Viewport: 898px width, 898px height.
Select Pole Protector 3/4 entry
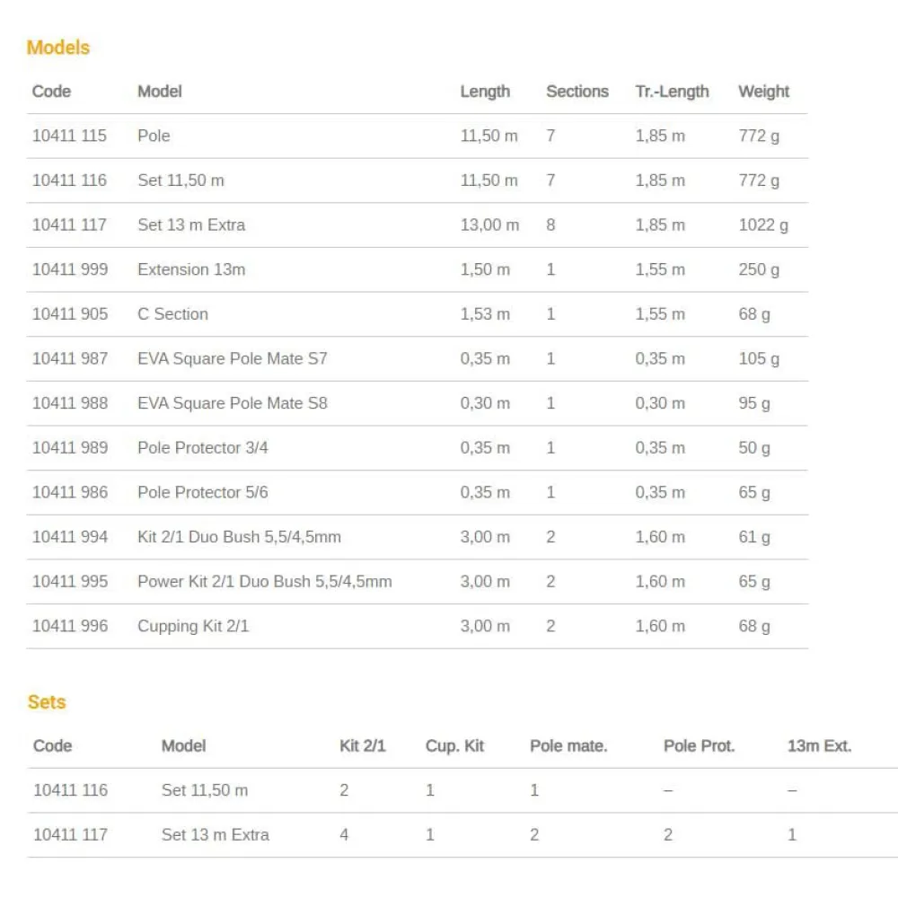point(203,448)
